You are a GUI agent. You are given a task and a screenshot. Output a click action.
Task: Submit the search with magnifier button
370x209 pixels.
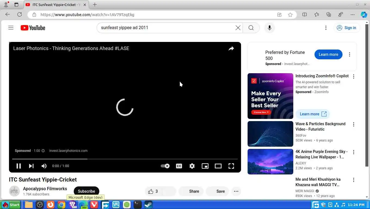[x=251, y=28]
